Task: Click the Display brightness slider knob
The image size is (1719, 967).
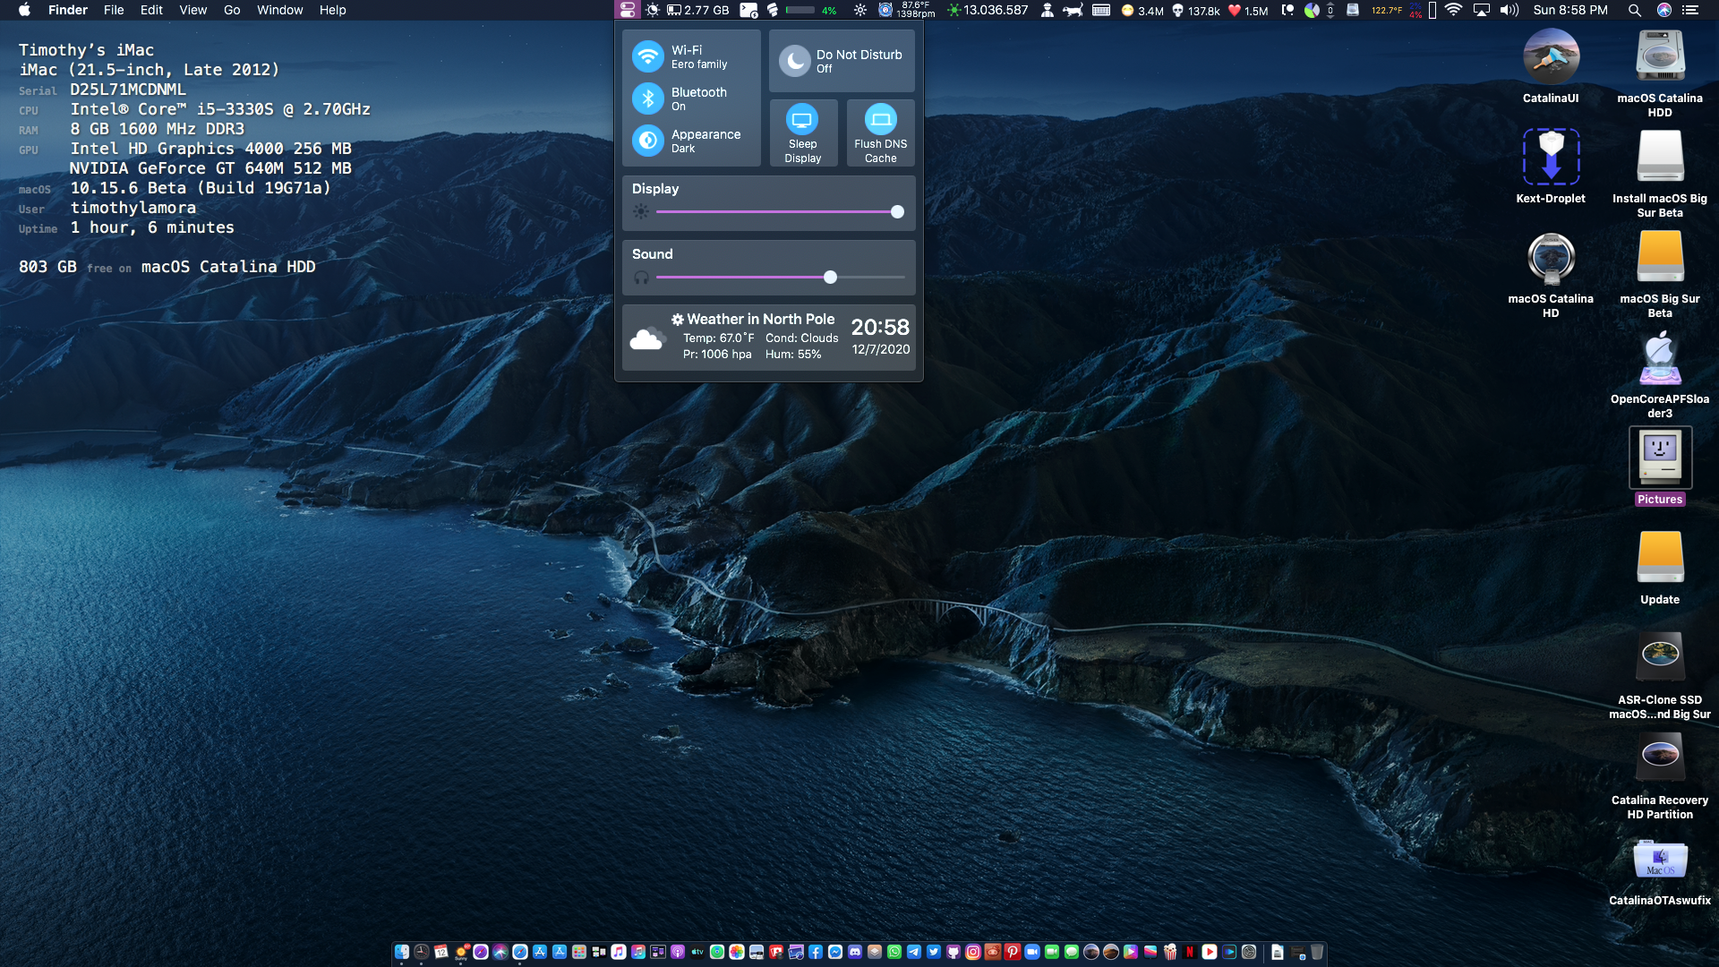Action: click(897, 212)
